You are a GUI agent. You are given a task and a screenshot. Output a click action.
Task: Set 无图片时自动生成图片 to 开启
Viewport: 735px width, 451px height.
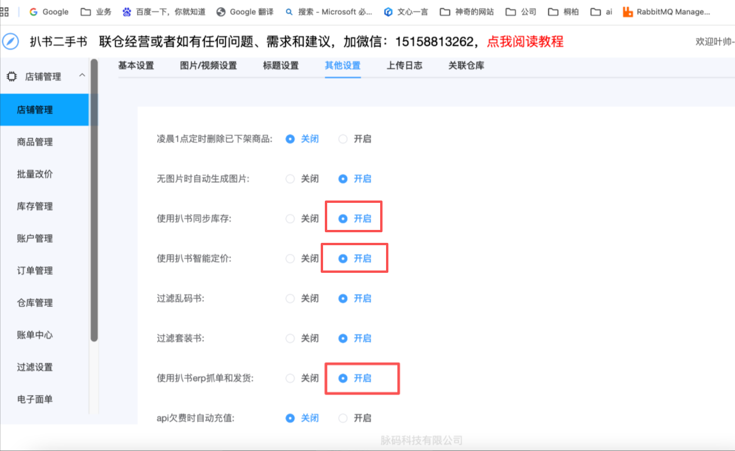tap(355, 179)
